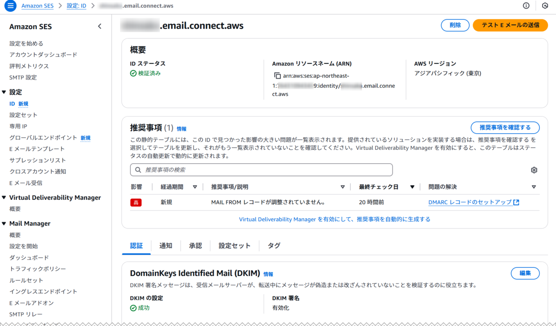Focus the 推奨事項の検索 search field
The height and width of the screenshot is (326, 556).
[261, 170]
